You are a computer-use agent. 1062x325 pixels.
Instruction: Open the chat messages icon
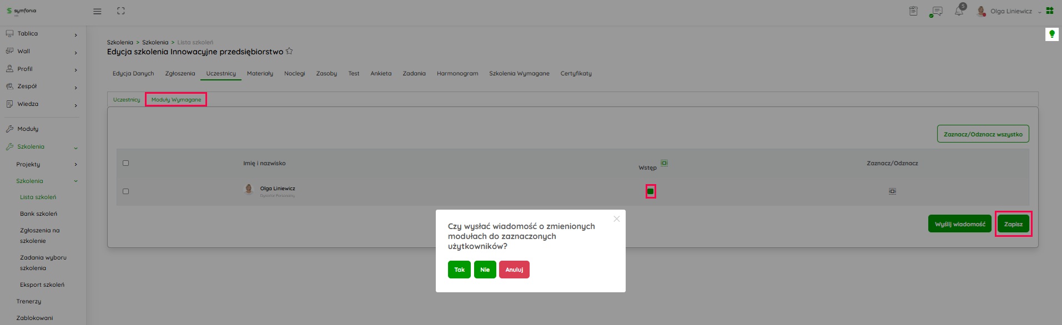point(937,11)
